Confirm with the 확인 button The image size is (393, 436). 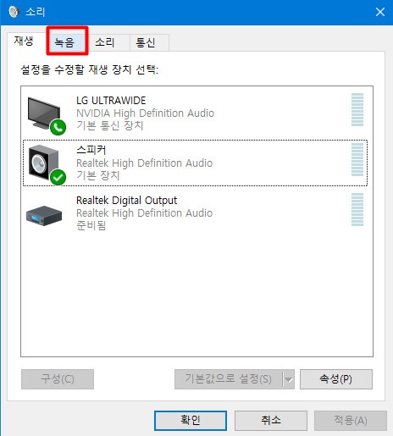(191, 421)
